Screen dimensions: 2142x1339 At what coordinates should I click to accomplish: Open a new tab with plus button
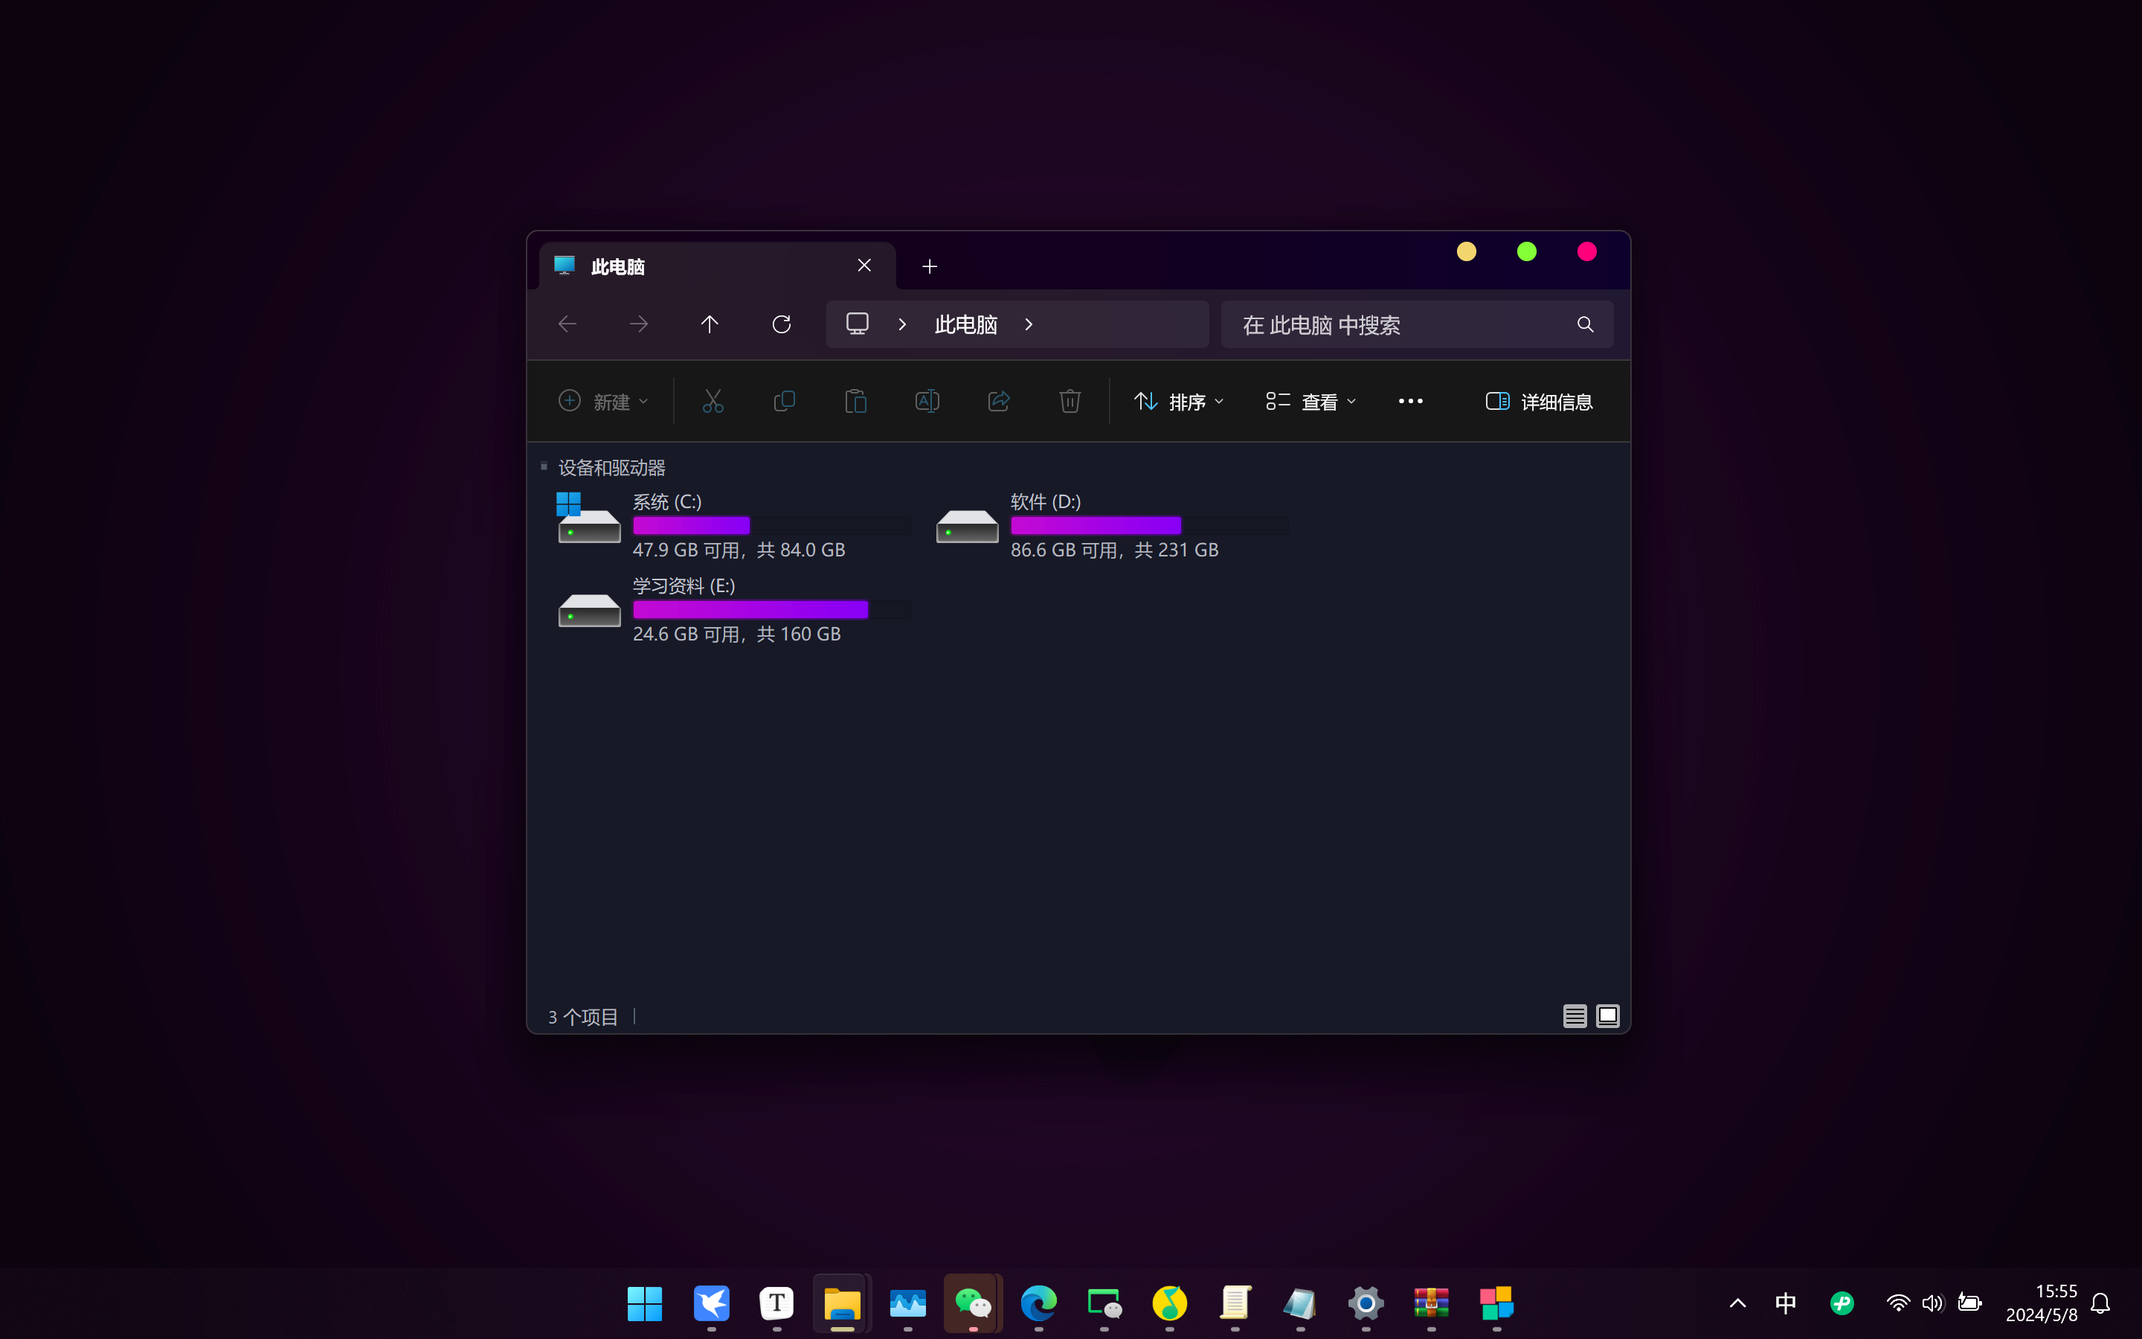coord(930,266)
